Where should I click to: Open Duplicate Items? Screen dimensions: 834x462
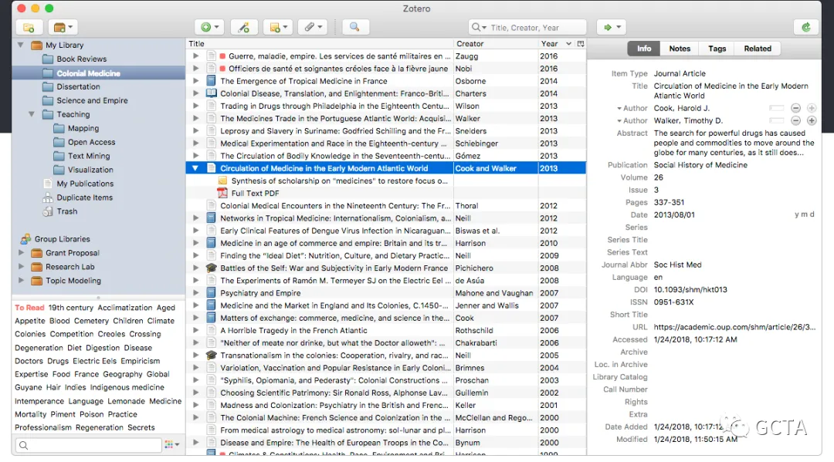(85, 197)
